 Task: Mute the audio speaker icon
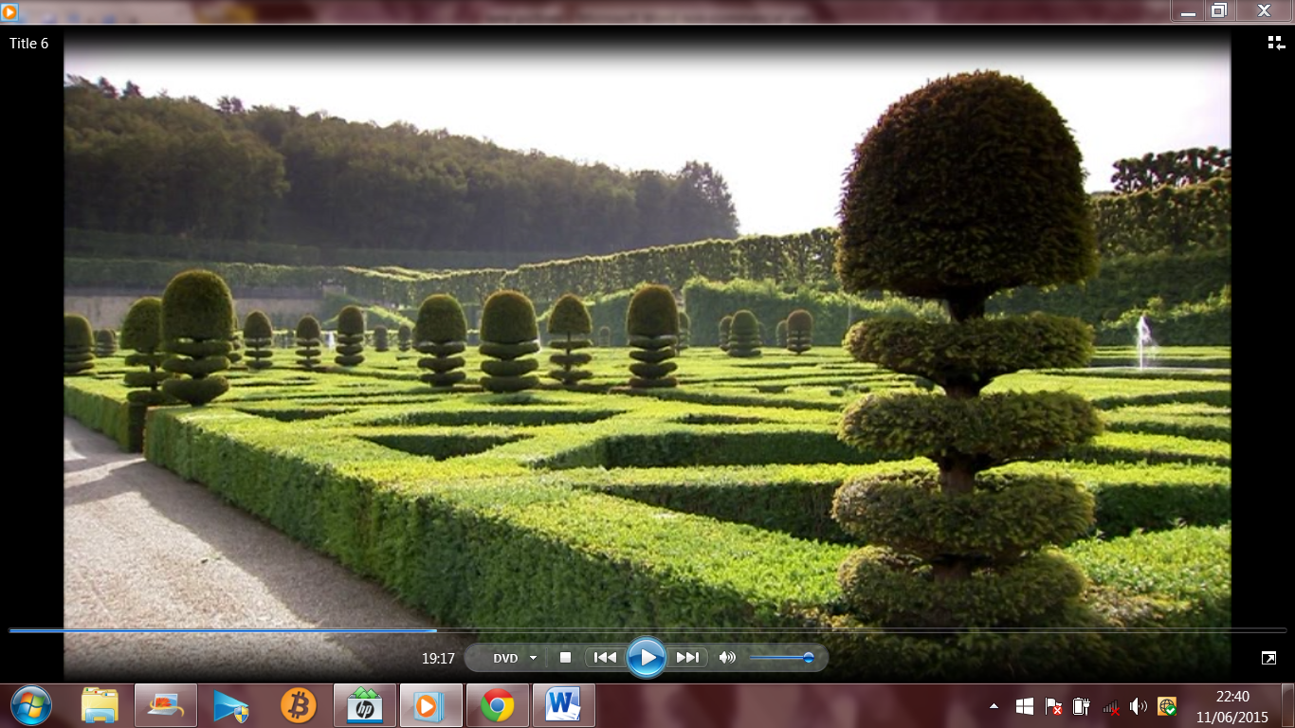[726, 656]
